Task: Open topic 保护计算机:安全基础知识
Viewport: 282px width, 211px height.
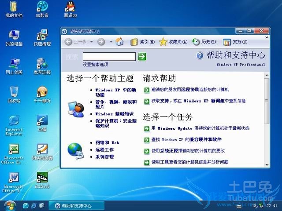Action: point(116,123)
